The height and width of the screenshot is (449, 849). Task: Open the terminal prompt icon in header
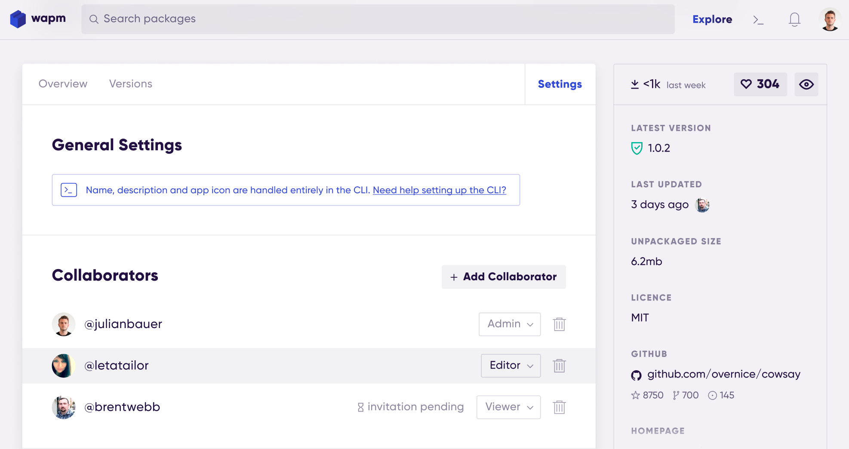pos(758,20)
